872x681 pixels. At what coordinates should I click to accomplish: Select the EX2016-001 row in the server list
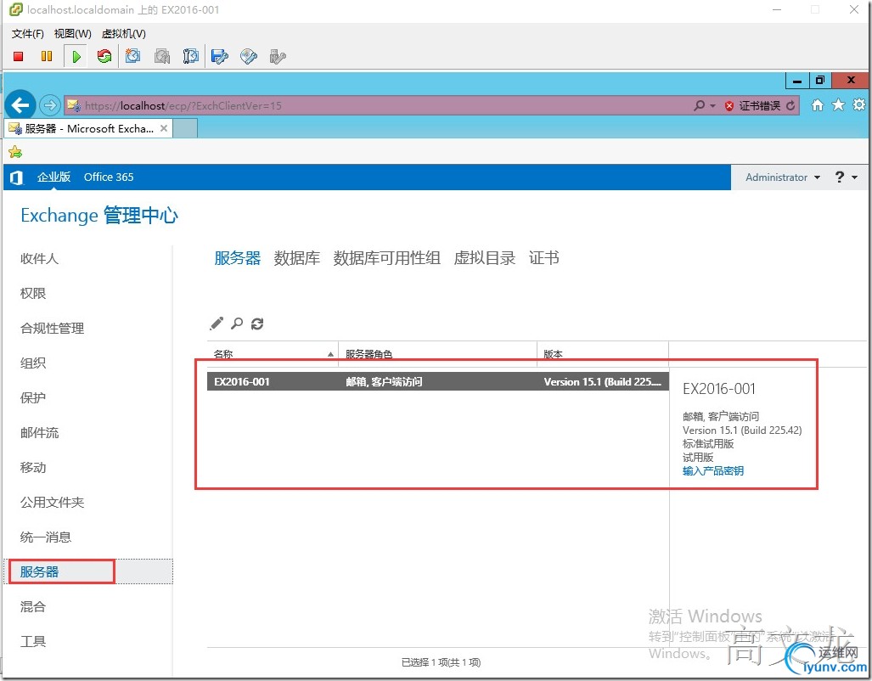tap(438, 381)
